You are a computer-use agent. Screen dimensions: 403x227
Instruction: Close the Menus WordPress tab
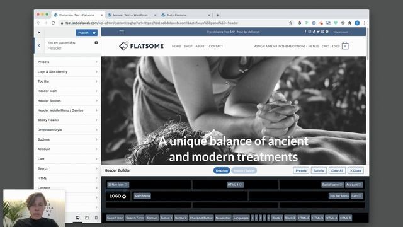(156, 15)
